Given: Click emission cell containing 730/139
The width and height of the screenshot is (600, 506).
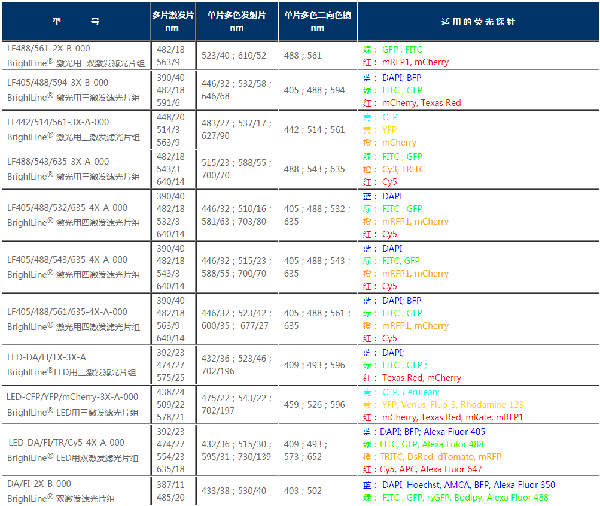Looking at the screenshot, I should [237, 450].
